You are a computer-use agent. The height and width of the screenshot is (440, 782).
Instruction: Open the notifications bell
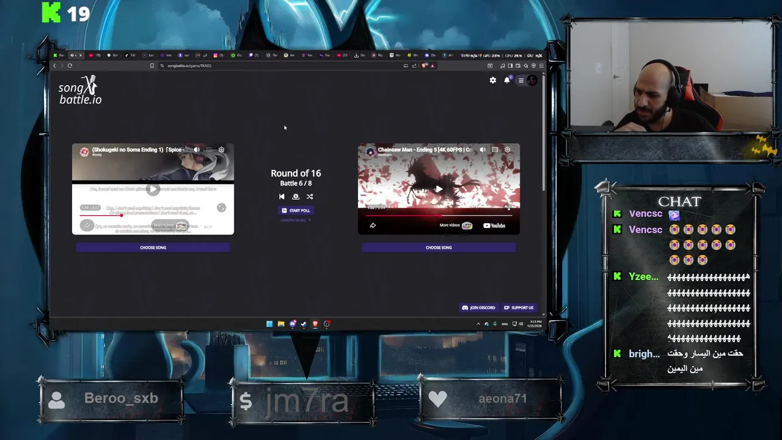point(507,80)
